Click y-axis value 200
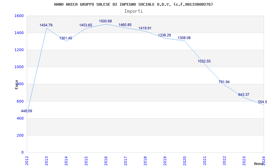This screenshot has height=167, width=267. click(20, 136)
